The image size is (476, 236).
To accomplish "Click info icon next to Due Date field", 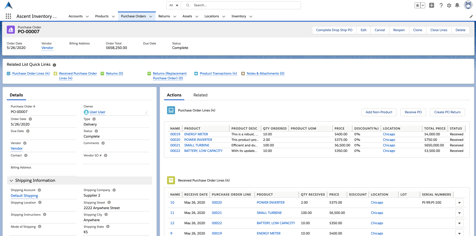I will click(28, 131).
